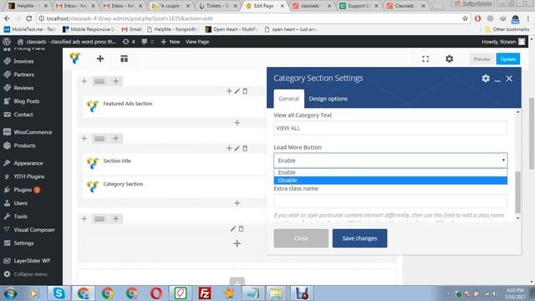Open Opera browser from the taskbar
535x301 pixels.
pos(156,293)
